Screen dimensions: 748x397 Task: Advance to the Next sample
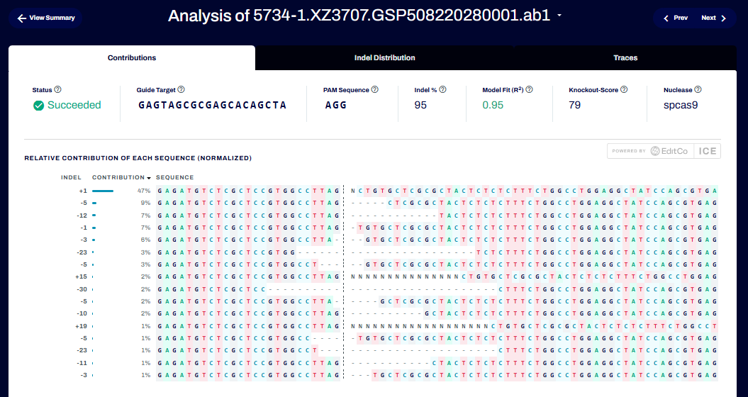point(713,18)
